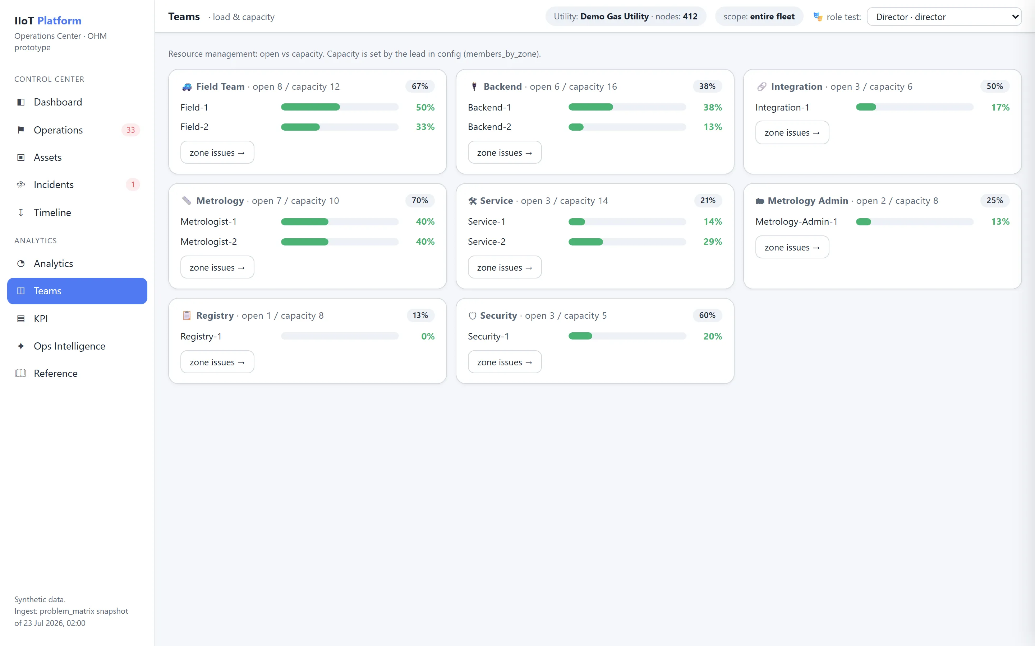
Task: Open zone issues for Security
Action: 505,362
